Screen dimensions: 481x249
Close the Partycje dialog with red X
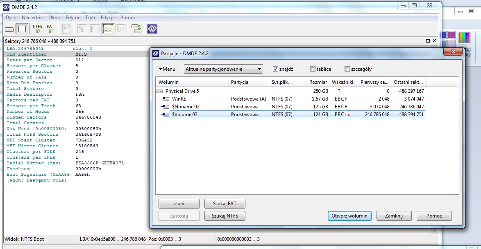coord(453,52)
